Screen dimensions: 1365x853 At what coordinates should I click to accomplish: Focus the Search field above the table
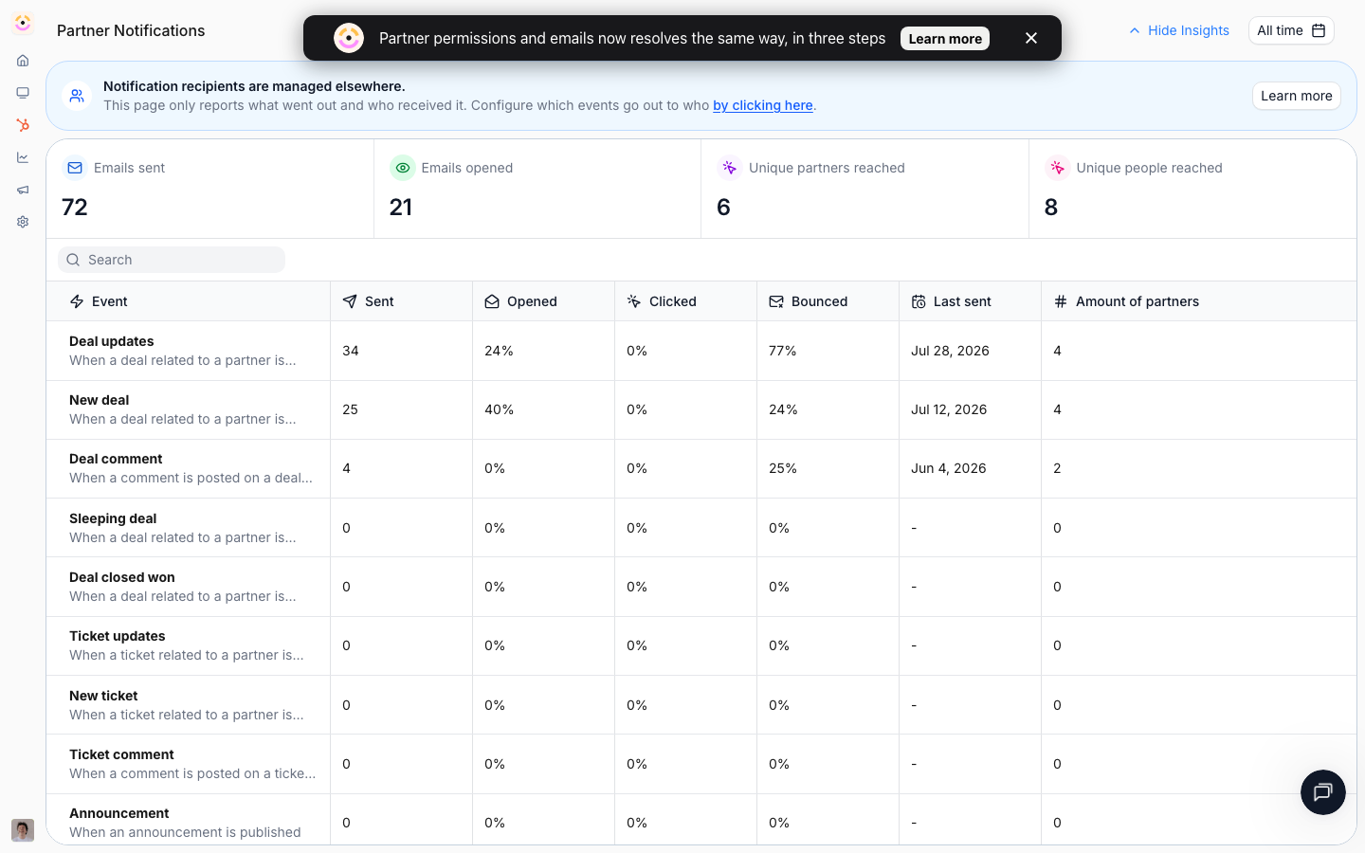[172, 260]
